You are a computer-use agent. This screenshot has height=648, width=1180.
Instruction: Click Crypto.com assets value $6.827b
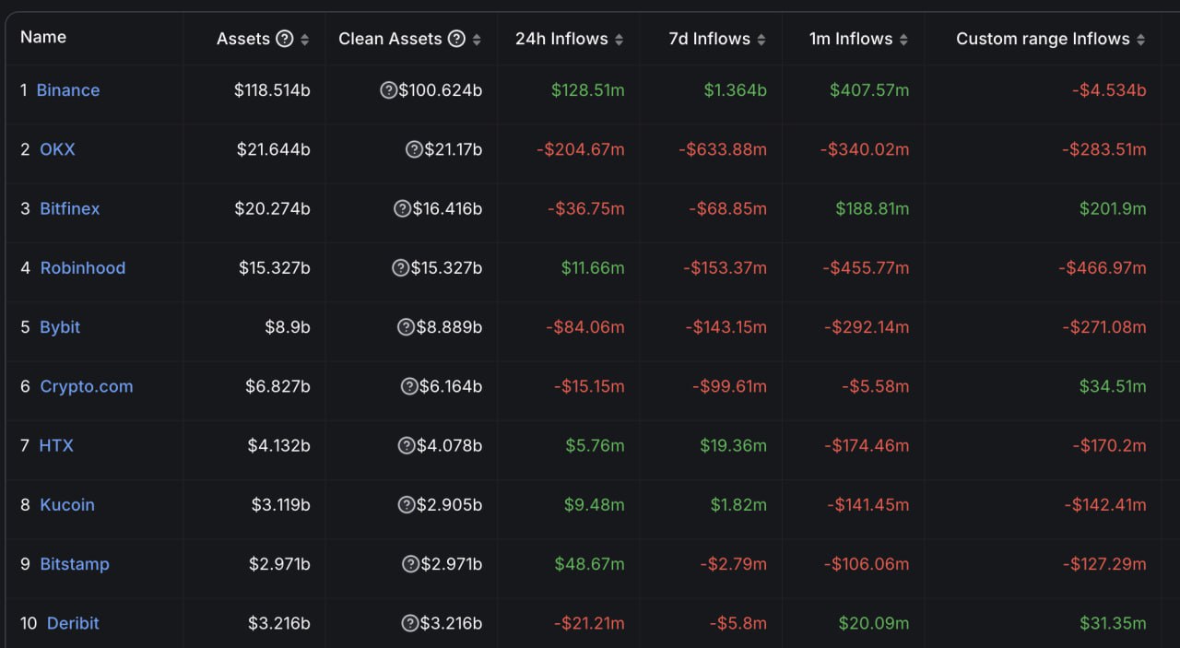click(278, 386)
